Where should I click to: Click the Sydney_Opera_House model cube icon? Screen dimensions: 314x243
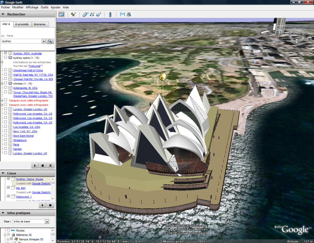click(x=13, y=179)
